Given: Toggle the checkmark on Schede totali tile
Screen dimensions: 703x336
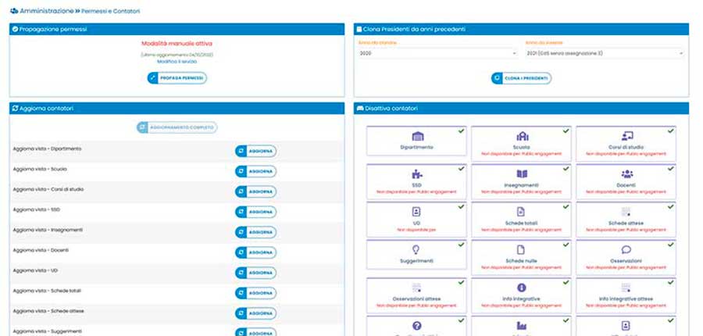Looking at the screenshot, I should coord(567,206).
